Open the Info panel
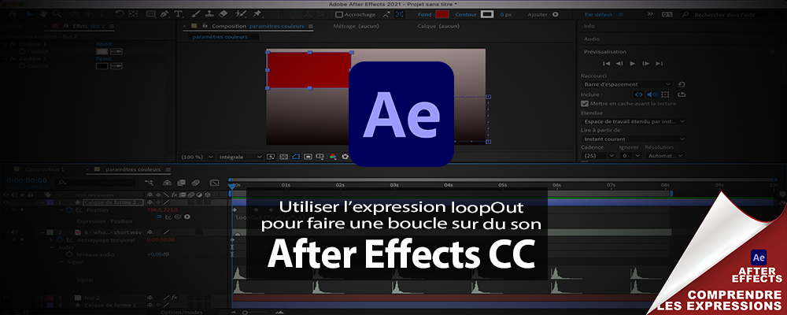Viewport: 787px width, 315px height. tap(589, 26)
